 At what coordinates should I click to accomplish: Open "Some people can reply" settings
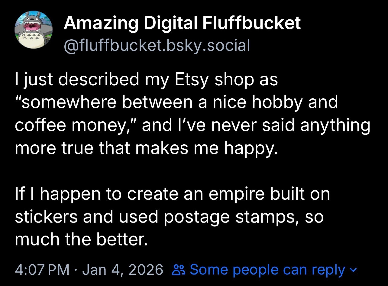pos(267,270)
